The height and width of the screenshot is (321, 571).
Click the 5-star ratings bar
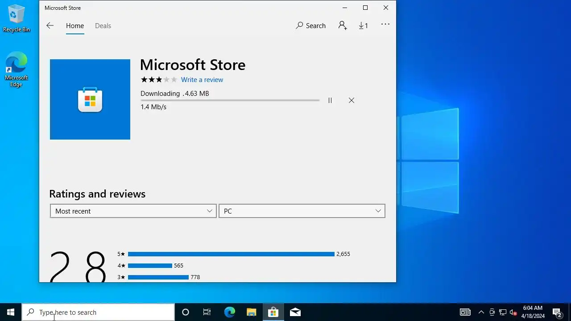pyautogui.click(x=231, y=254)
